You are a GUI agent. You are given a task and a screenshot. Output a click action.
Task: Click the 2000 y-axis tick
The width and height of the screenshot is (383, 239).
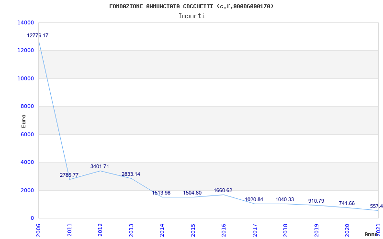pos(27,190)
